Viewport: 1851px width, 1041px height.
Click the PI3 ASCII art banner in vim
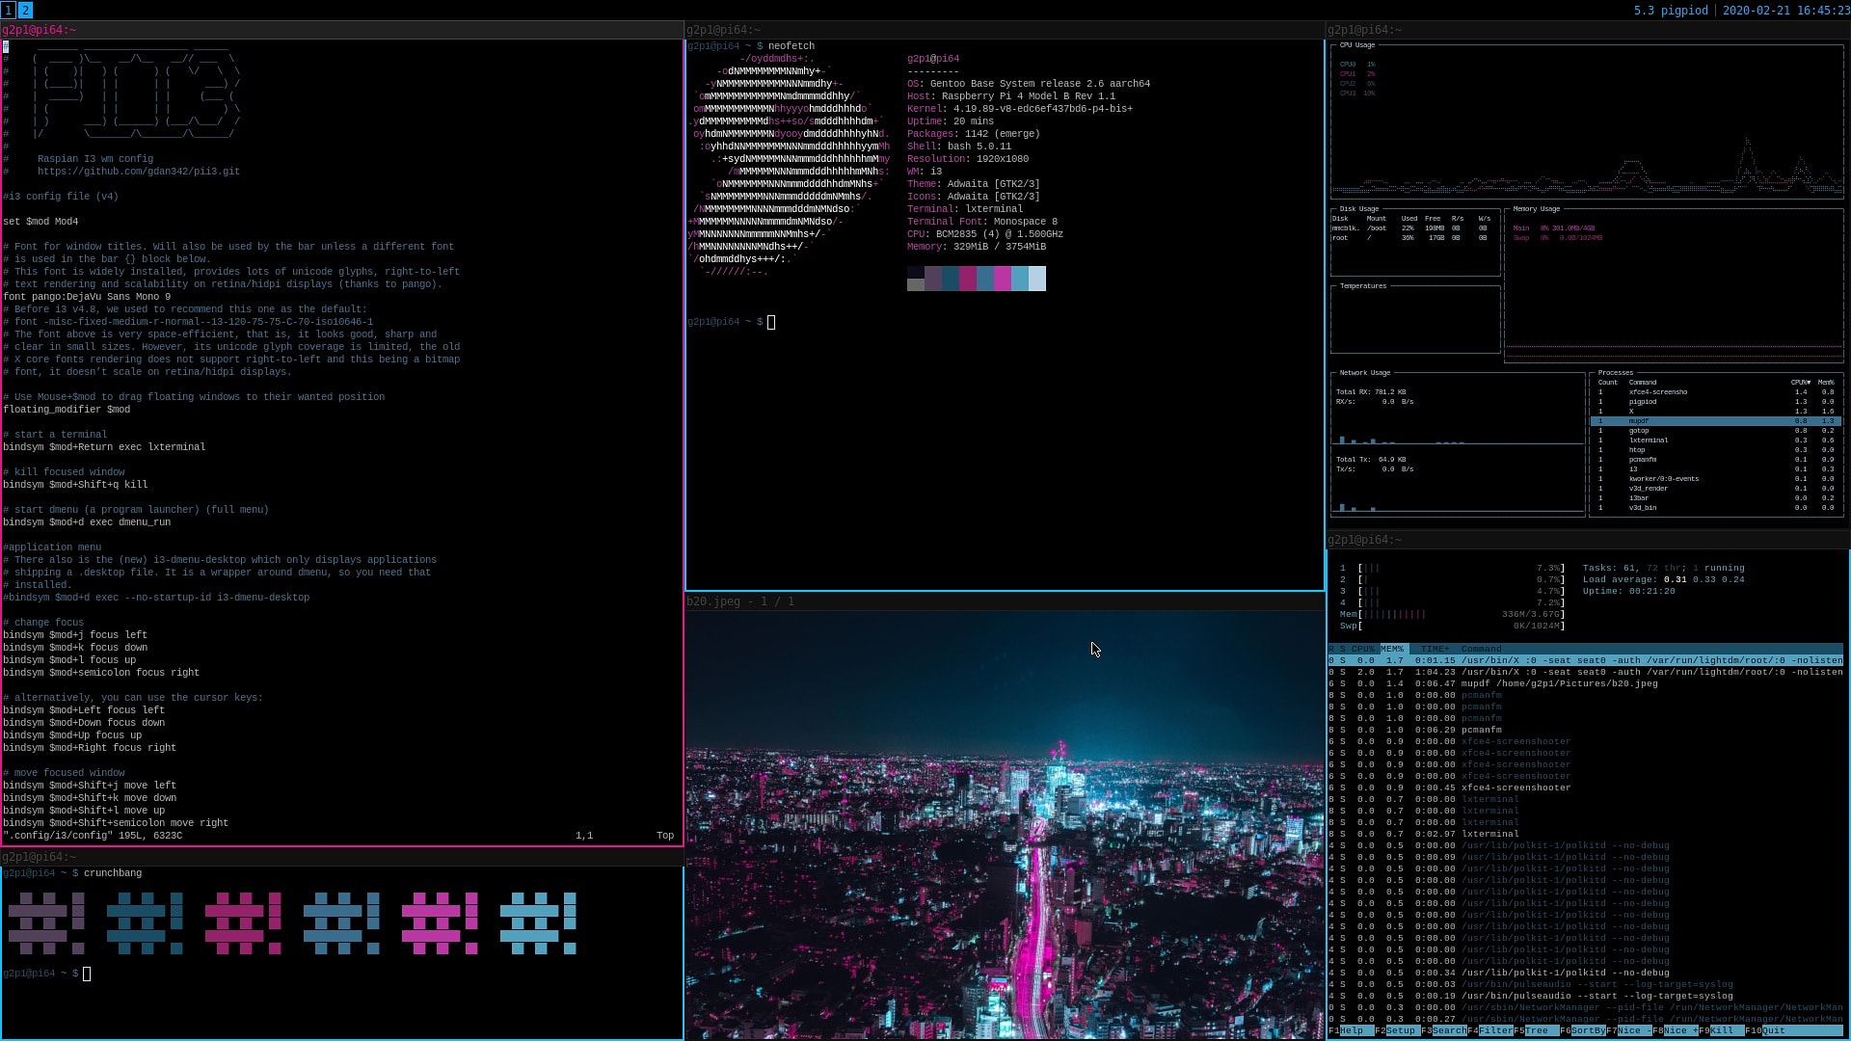click(x=135, y=93)
